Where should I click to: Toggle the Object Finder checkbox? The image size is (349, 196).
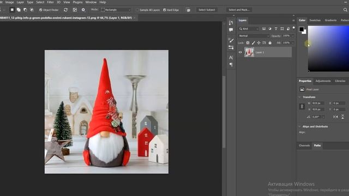tap(40, 10)
